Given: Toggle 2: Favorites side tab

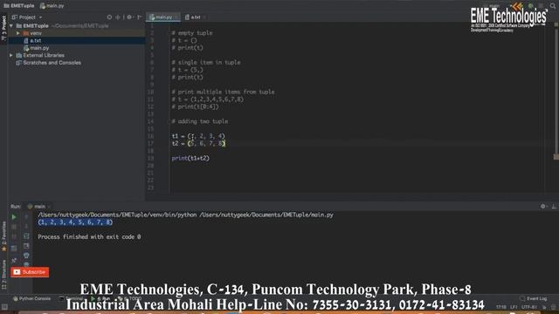Looking at the screenshot, I should tap(3, 236).
